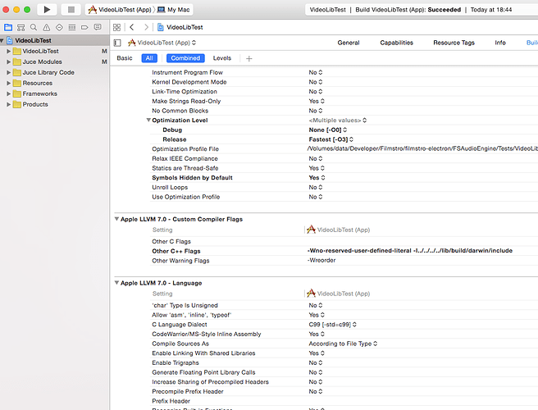Image resolution: width=538 pixels, height=410 pixels.
Task: Open the Breakpoint navigator icon
Action: pos(84,27)
